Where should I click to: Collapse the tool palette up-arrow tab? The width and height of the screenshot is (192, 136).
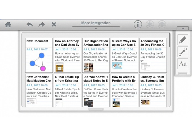tap(183, 28)
